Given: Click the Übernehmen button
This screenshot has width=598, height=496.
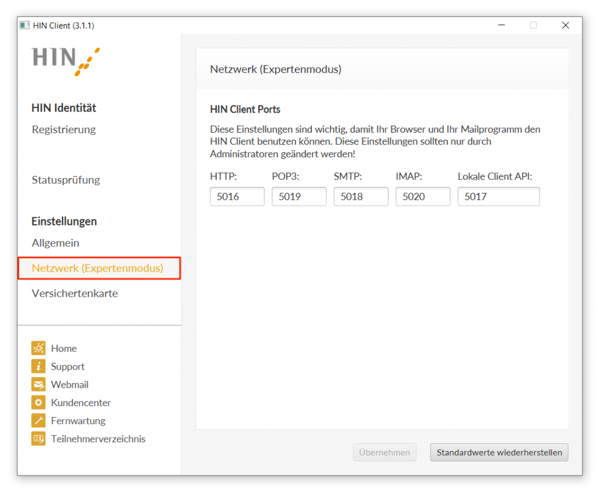Looking at the screenshot, I should [x=384, y=453].
